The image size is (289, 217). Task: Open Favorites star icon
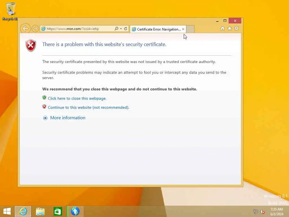click(x=229, y=29)
